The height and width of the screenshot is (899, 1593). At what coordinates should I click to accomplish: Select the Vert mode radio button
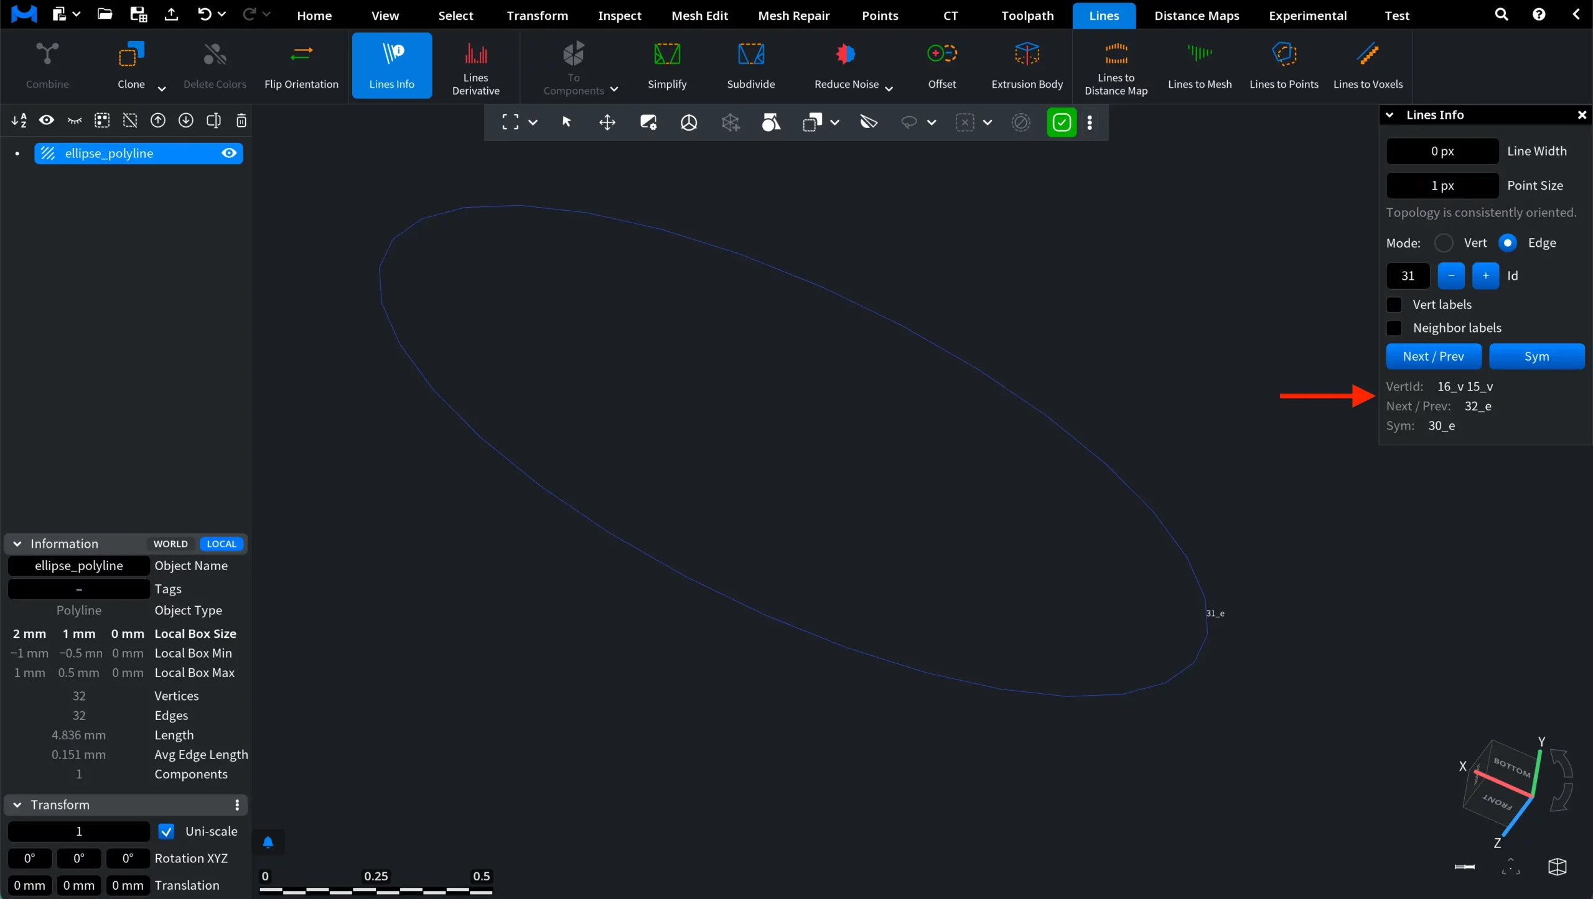1444,242
